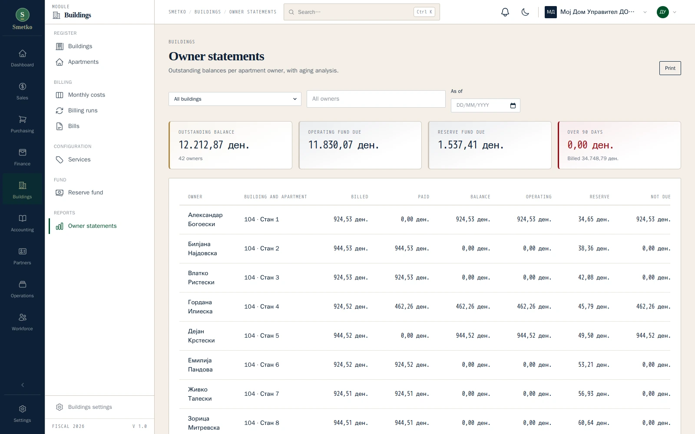The image size is (695, 434).
Task: Sort by the BALANCE column header
Action: pyautogui.click(x=480, y=197)
